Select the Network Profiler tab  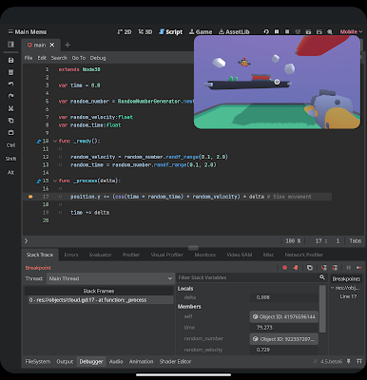point(304,255)
